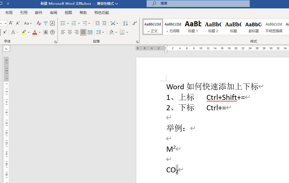Screen dimensions: 289x183
Task: Apply text effects with the outlined A icon
Action: (13, 32)
